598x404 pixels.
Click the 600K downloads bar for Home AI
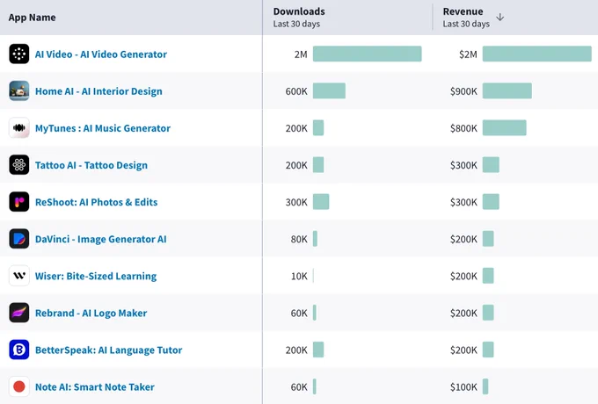tap(329, 90)
